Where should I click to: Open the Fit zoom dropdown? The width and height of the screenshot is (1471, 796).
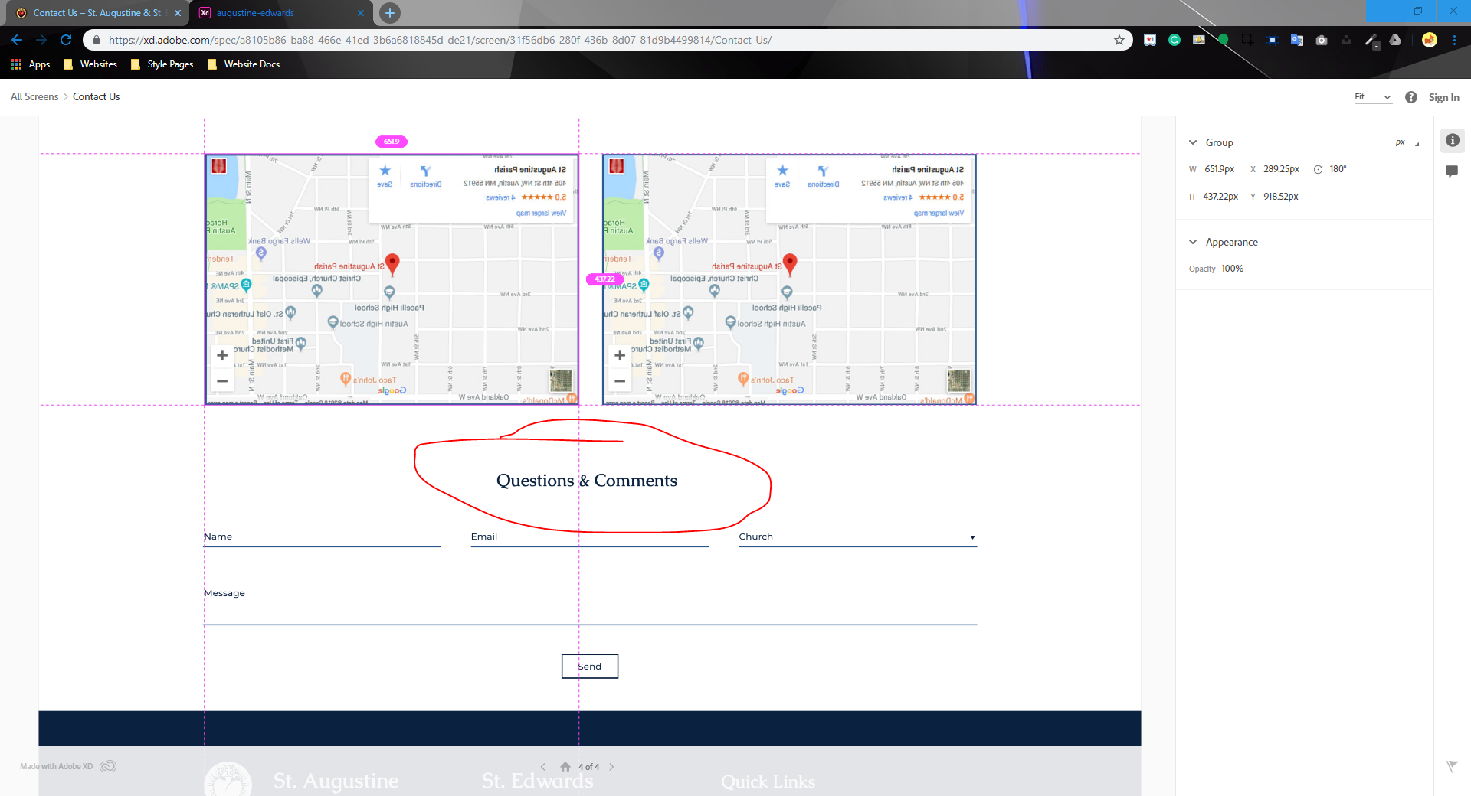click(x=1372, y=97)
